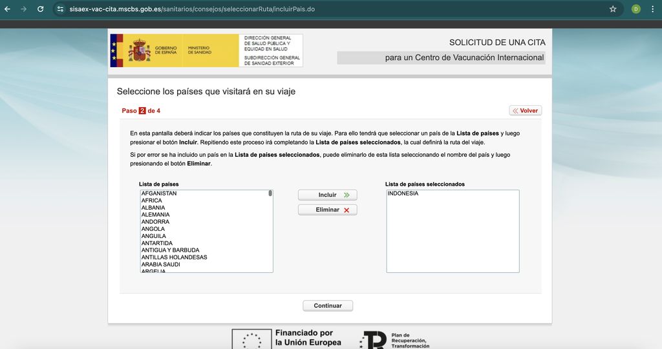Click the Eliminar button
Image resolution: width=662 pixels, height=349 pixels.
[328, 210]
